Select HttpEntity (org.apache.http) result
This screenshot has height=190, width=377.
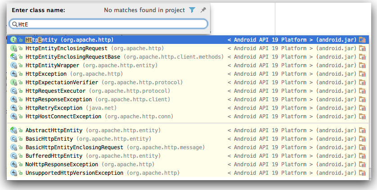click(x=188, y=40)
